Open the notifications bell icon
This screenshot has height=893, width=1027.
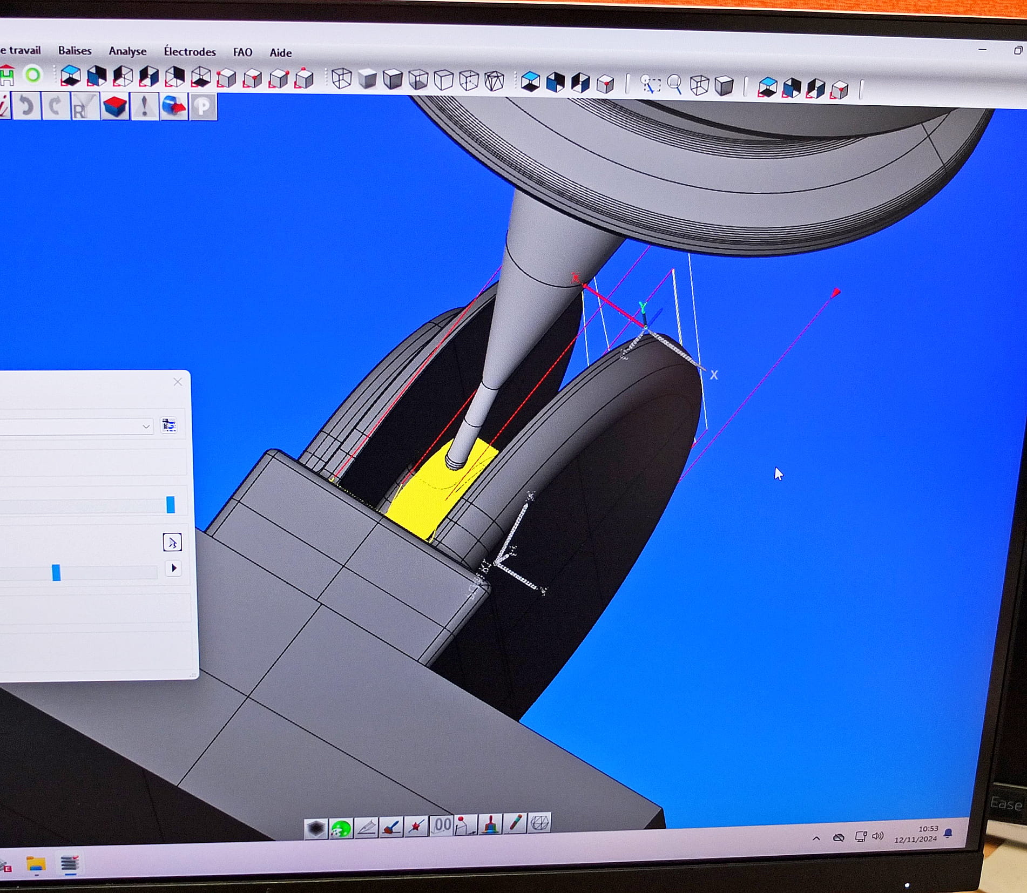(x=948, y=833)
